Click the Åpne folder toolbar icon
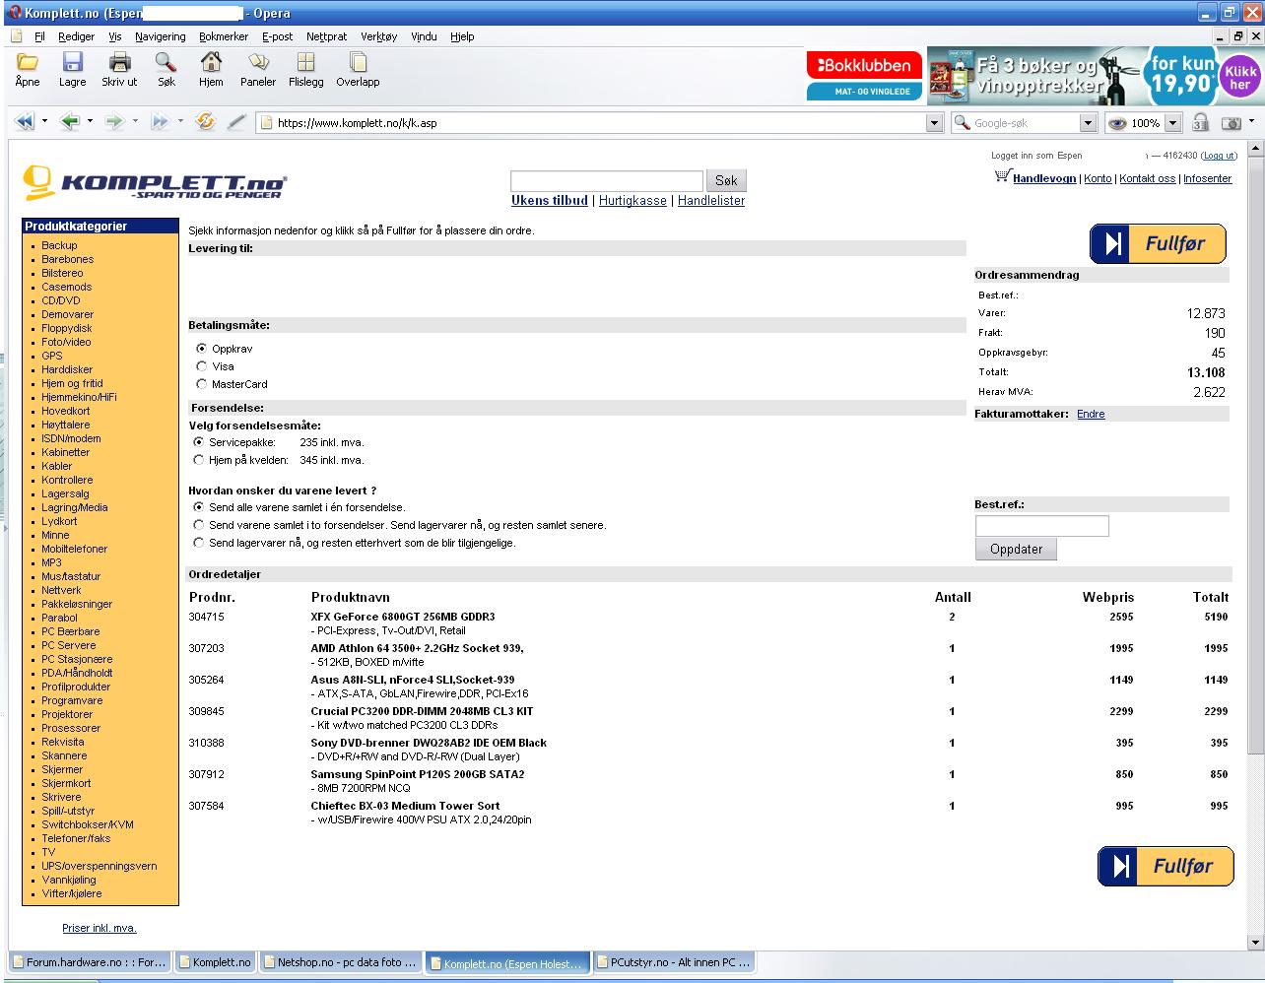The height and width of the screenshot is (983, 1265). click(28, 63)
